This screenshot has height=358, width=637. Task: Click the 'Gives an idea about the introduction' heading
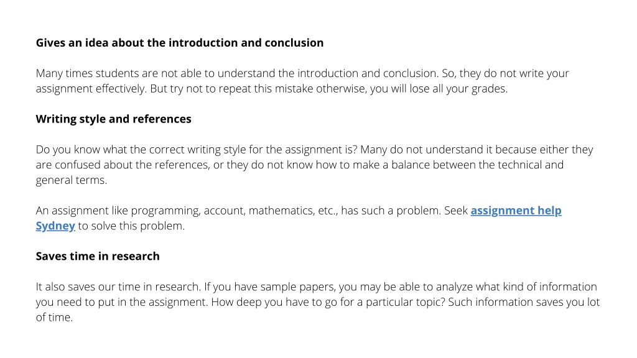(x=180, y=43)
